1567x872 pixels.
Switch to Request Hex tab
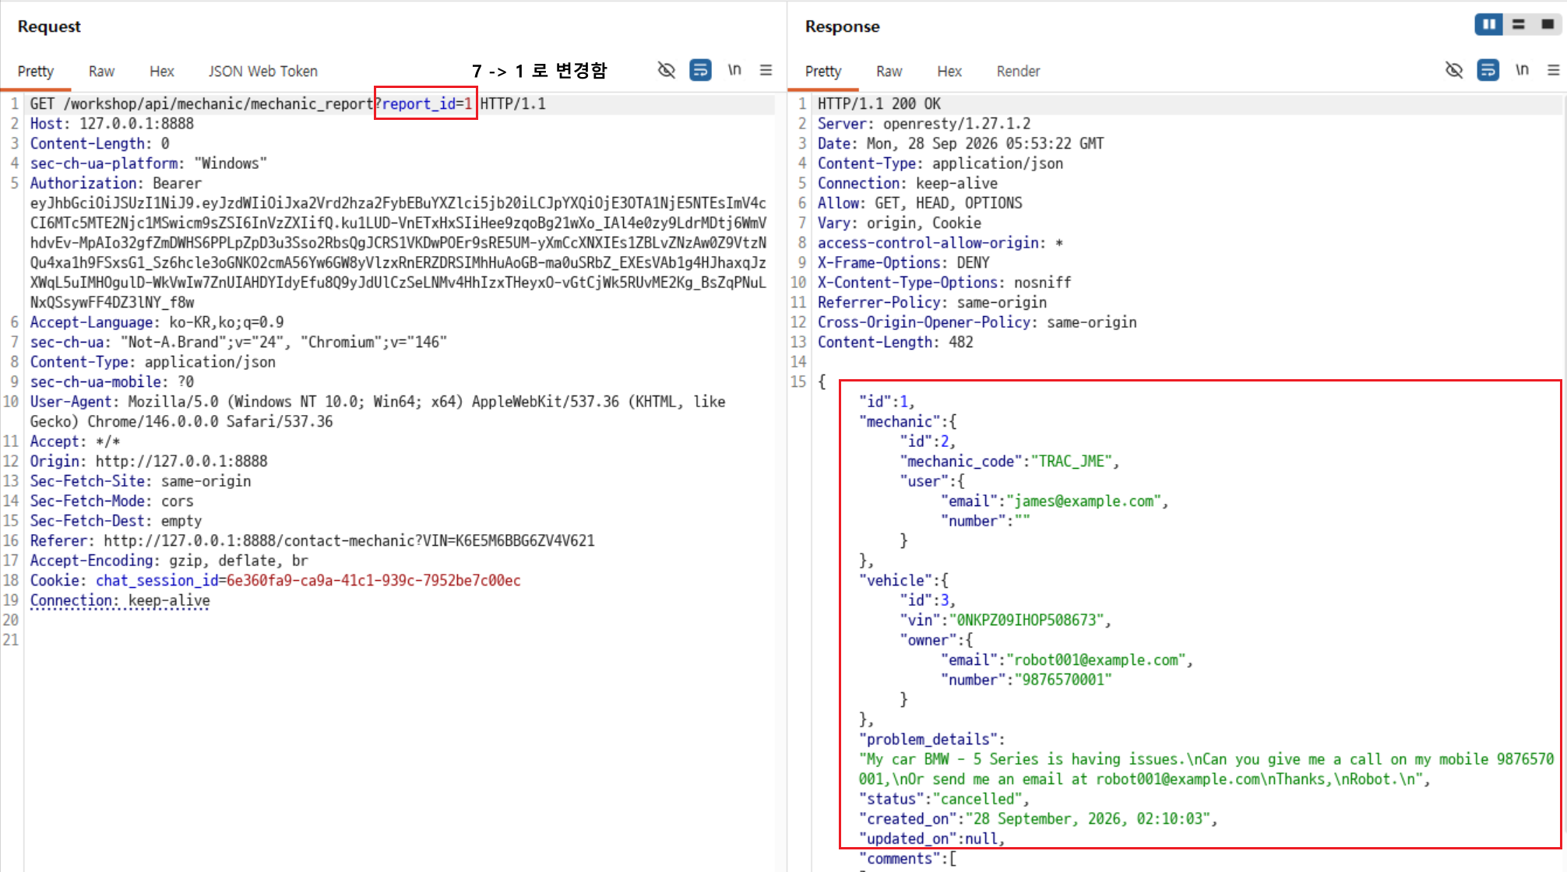[162, 71]
